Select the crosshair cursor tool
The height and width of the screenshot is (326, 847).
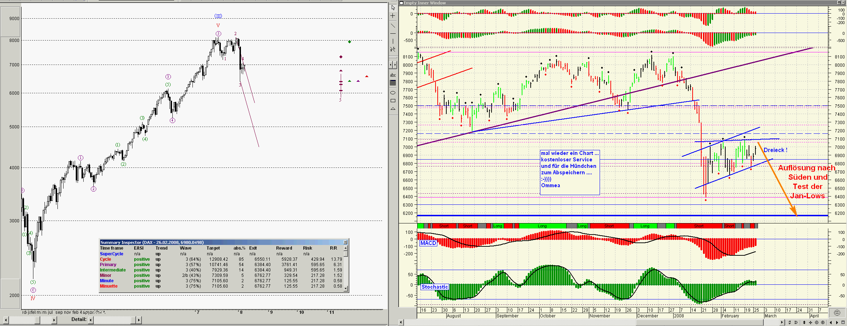[x=393, y=16]
